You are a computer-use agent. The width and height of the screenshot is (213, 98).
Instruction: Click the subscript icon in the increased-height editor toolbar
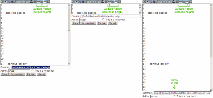(170, 2)
